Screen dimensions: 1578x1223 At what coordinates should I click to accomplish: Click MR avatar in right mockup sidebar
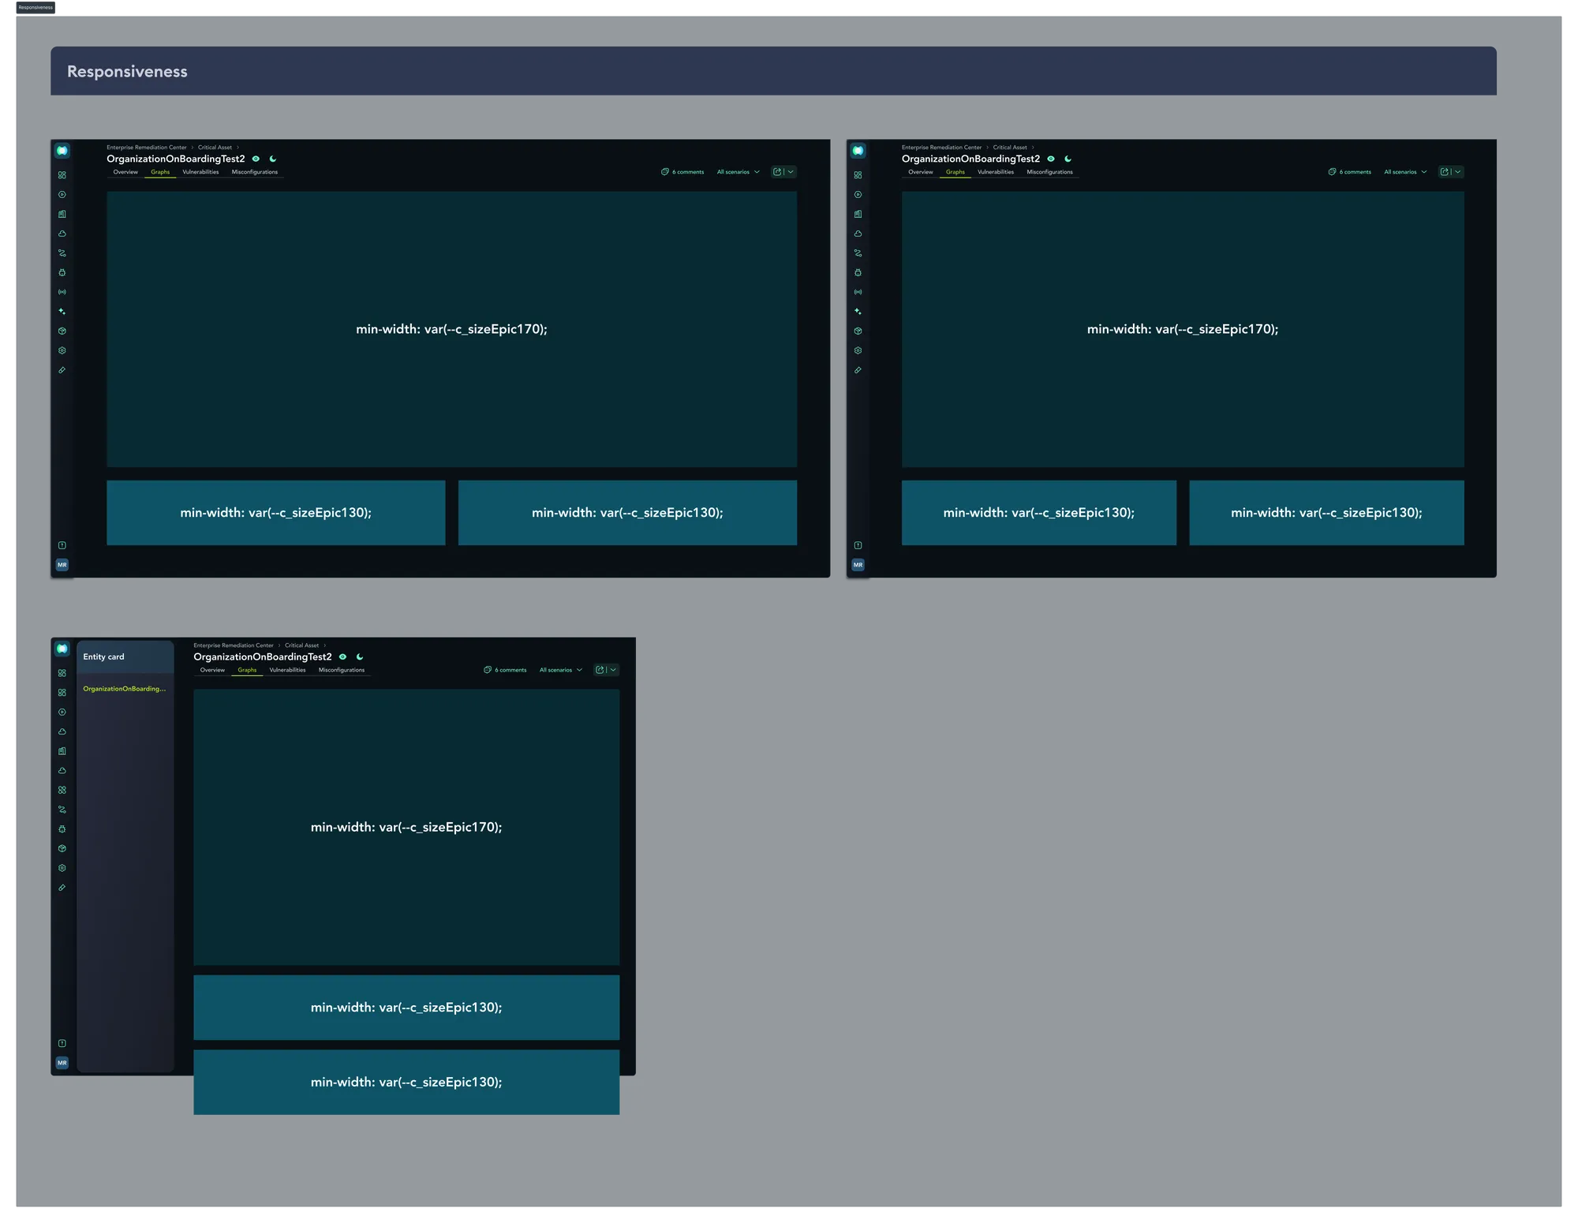tap(858, 565)
